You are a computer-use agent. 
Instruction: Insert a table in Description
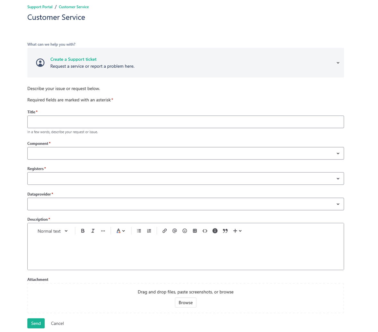point(195,231)
